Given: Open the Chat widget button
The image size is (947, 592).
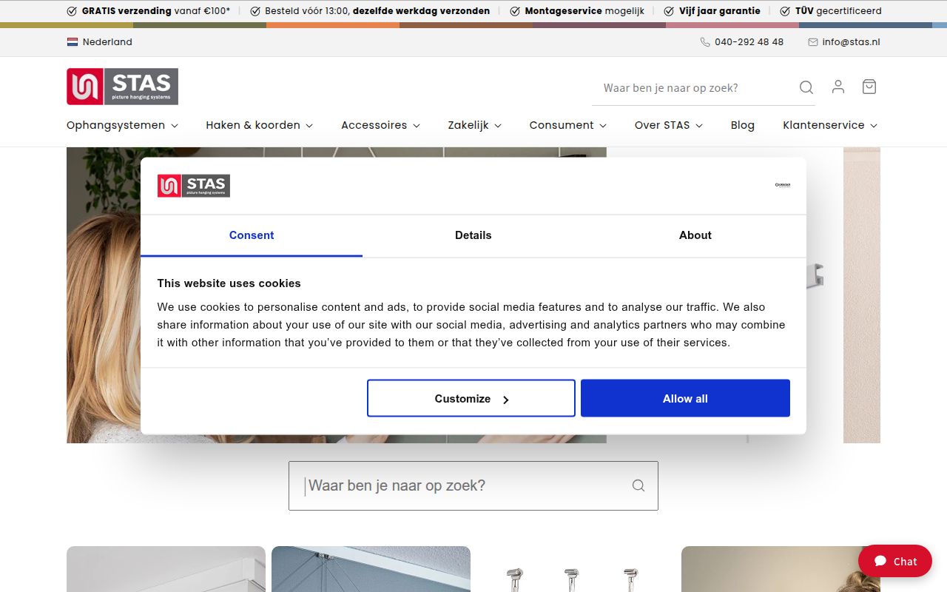Looking at the screenshot, I should (x=895, y=561).
